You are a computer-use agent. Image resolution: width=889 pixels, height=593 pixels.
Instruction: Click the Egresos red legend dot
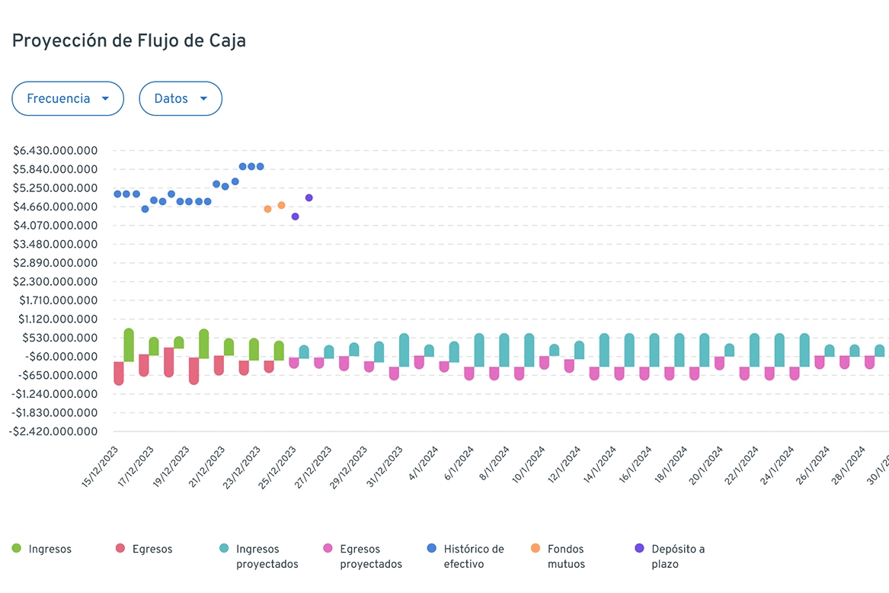pos(120,549)
